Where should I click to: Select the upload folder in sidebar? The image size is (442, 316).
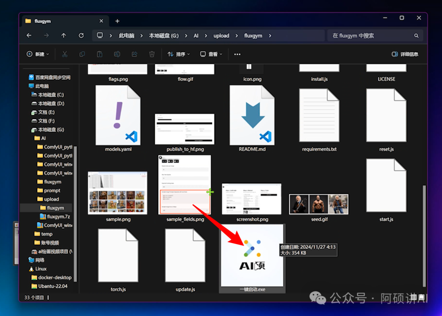click(x=48, y=199)
